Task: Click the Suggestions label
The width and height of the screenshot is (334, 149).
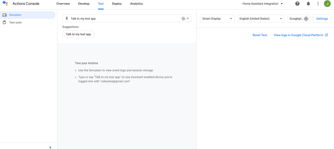Action: click(x=70, y=27)
